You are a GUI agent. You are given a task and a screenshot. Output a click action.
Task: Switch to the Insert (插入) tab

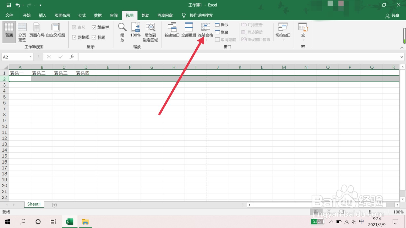(43, 15)
